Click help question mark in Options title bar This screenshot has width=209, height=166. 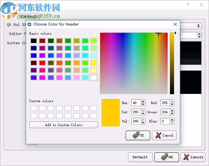tap(188, 5)
